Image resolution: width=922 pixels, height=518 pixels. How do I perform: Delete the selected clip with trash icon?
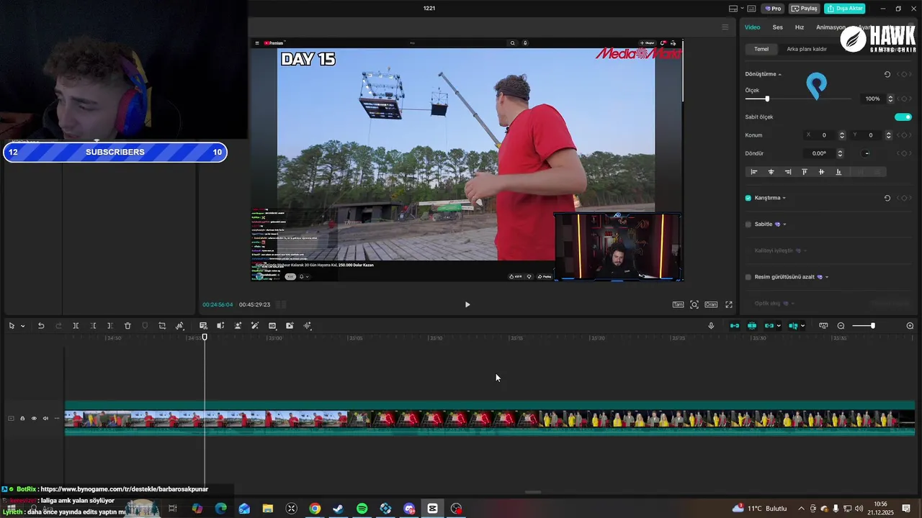pos(127,326)
